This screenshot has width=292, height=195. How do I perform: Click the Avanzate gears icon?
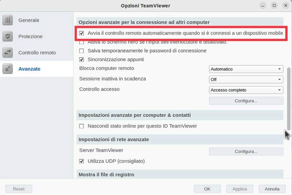tap(8, 69)
